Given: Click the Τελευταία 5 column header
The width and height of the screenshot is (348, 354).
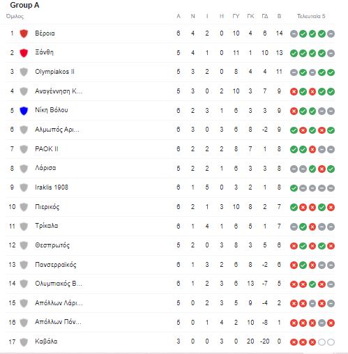Looking at the screenshot, I should [x=311, y=16].
